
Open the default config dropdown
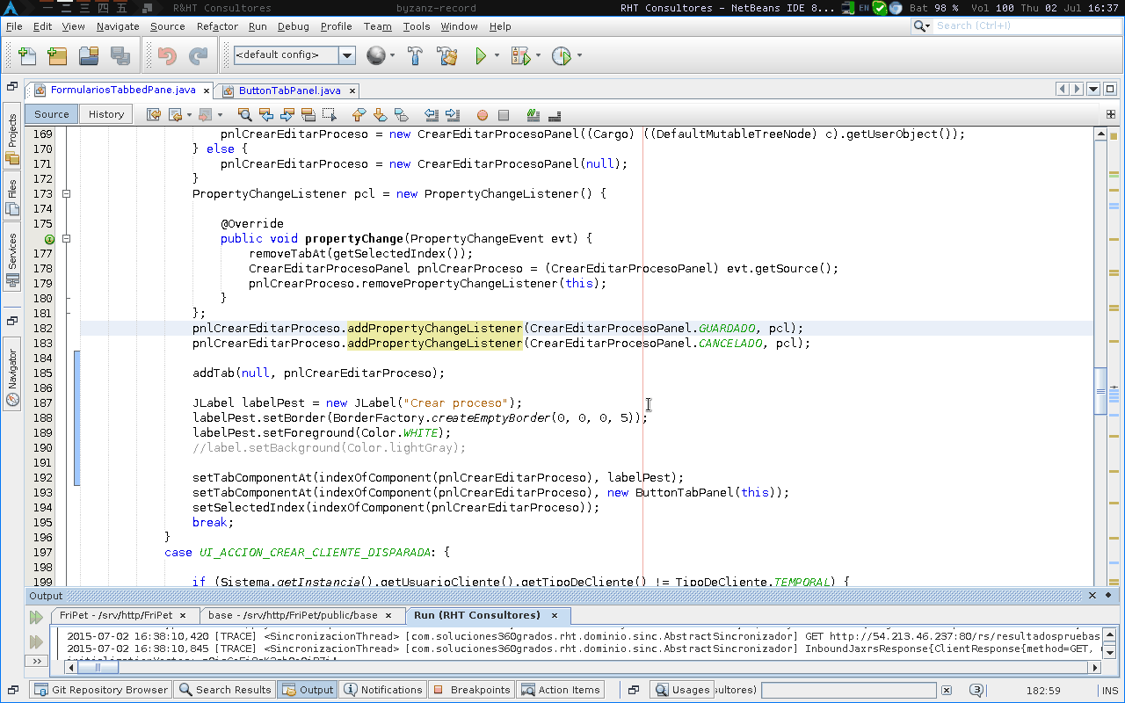347,55
